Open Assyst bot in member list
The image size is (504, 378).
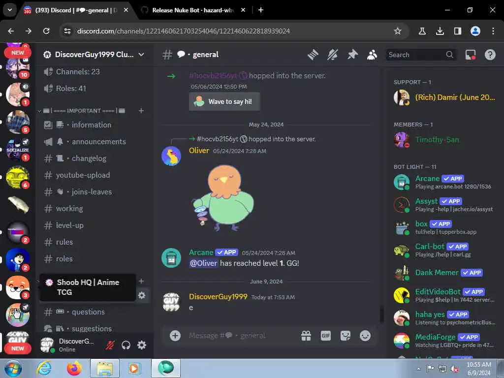coord(445,205)
